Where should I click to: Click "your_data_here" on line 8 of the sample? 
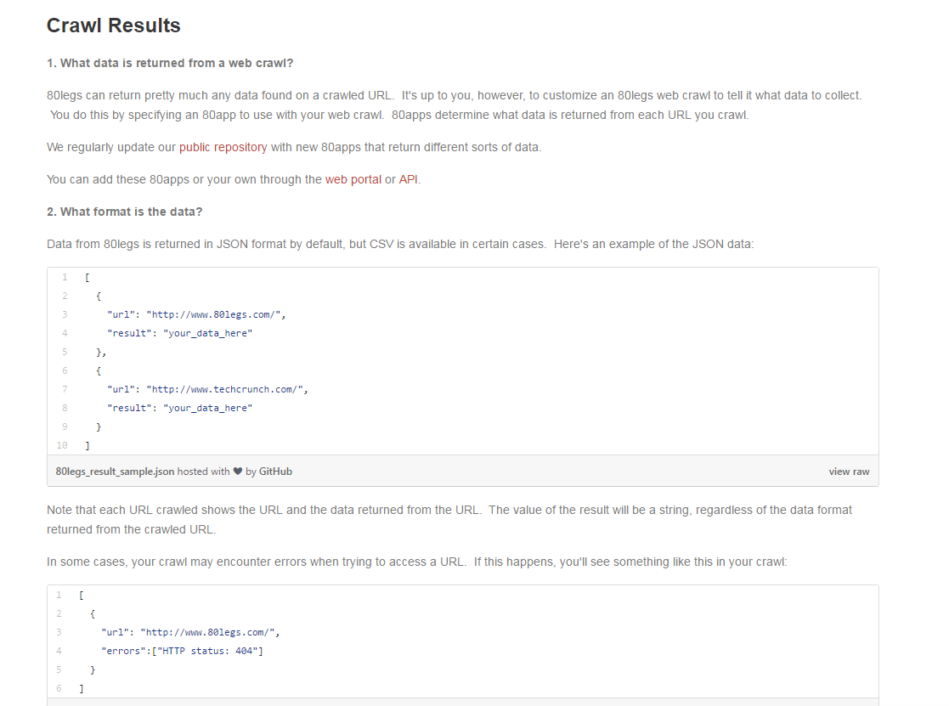tap(207, 408)
